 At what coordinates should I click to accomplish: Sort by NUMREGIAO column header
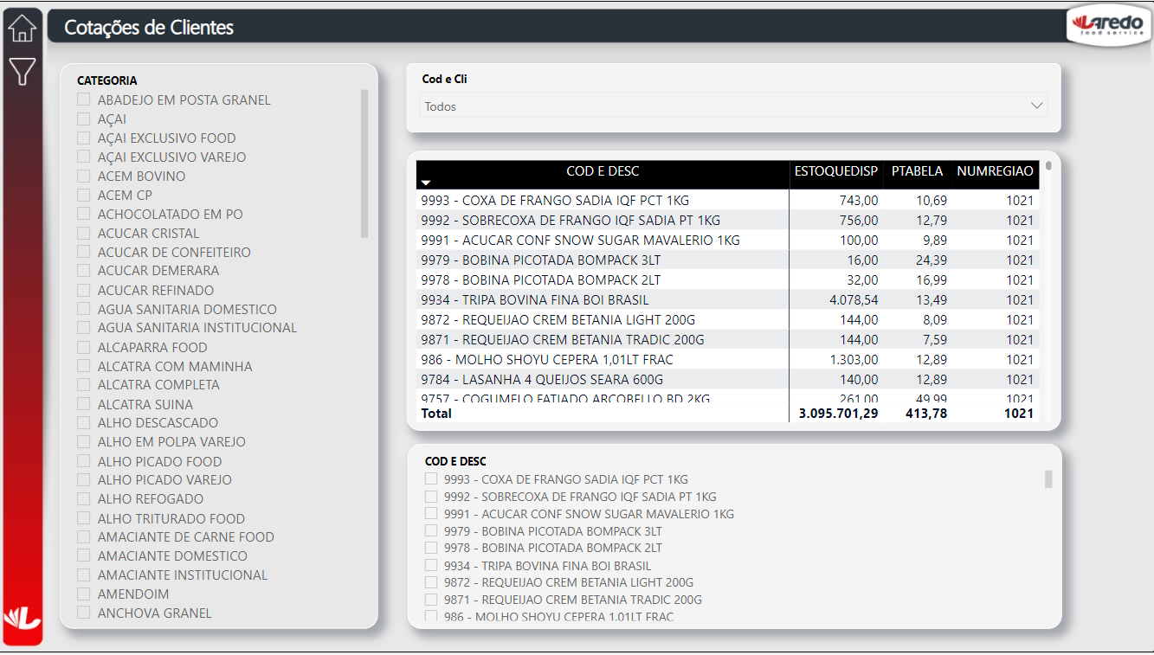pyautogui.click(x=995, y=171)
